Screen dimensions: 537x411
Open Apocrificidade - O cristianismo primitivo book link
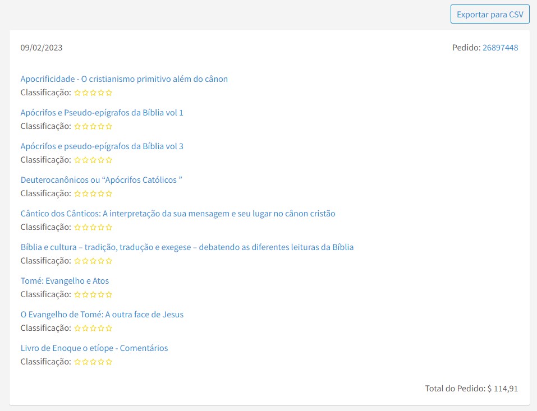click(x=124, y=79)
